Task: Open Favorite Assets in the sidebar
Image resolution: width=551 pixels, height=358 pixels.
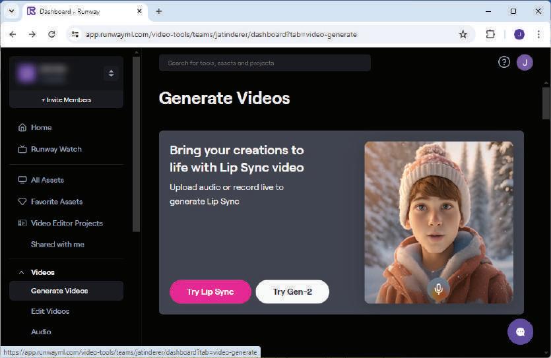Action: click(57, 202)
